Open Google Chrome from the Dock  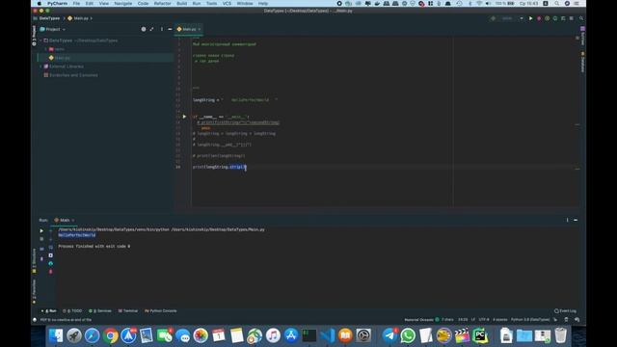pyautogui.click(x=111, y=335)
